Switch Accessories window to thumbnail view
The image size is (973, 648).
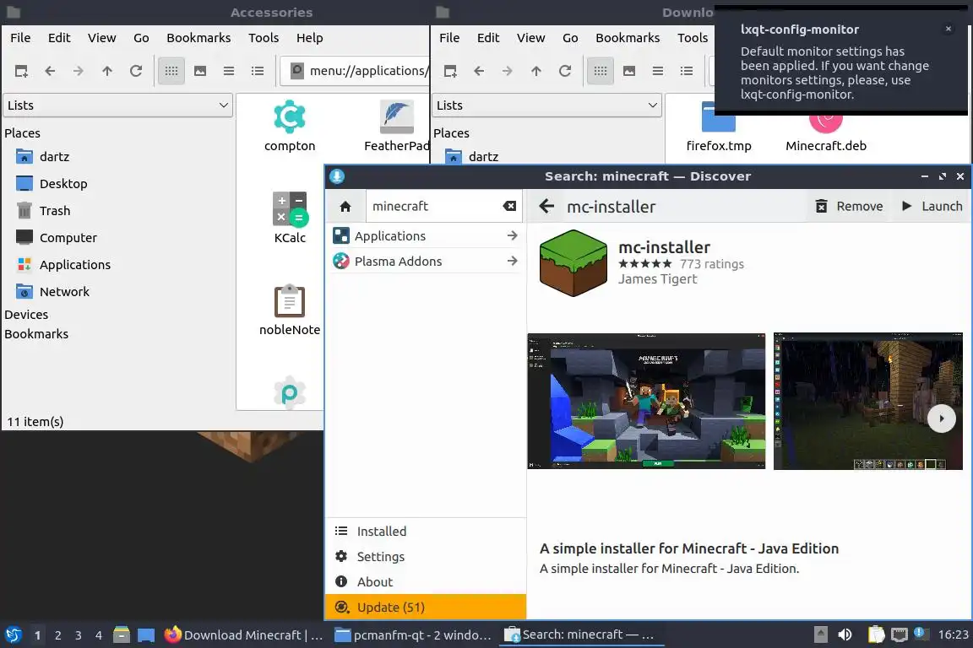click(x=200, y=71)
